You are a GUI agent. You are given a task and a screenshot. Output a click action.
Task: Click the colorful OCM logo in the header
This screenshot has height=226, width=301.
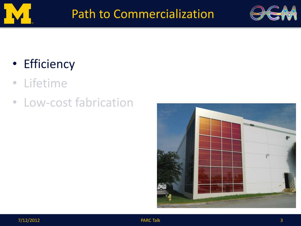(273, 13)
